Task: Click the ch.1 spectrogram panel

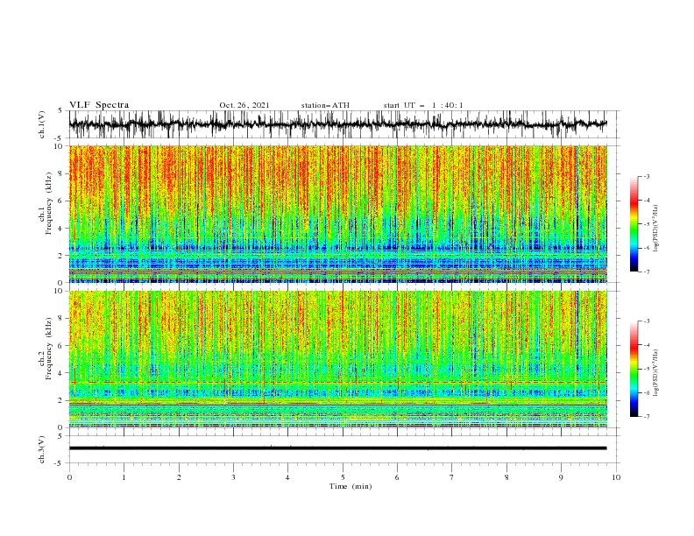Action: (x=337, y=214)
